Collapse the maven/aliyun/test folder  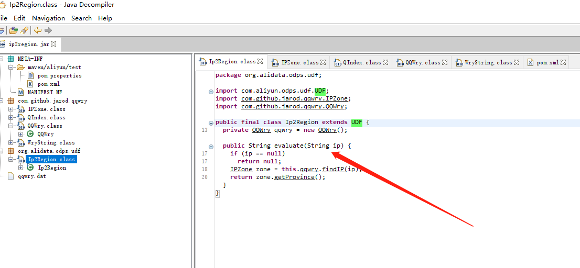pyautogui.click(x=10, y=67)
